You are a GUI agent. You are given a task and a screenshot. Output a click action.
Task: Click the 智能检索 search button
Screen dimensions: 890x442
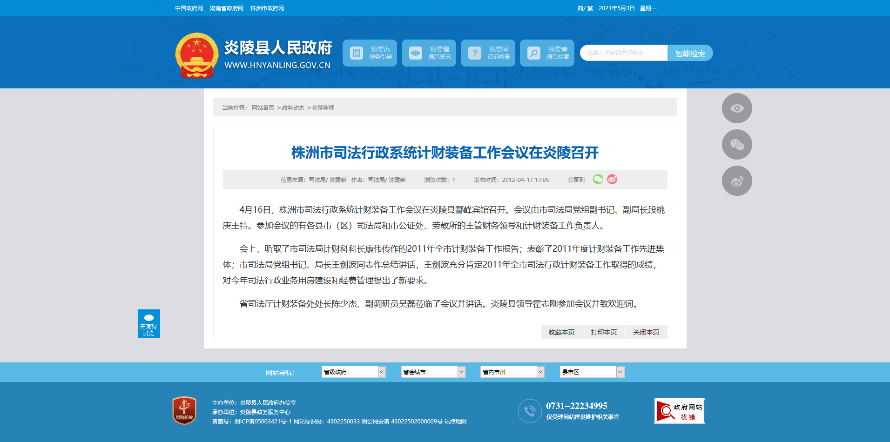tap(690, 54)
